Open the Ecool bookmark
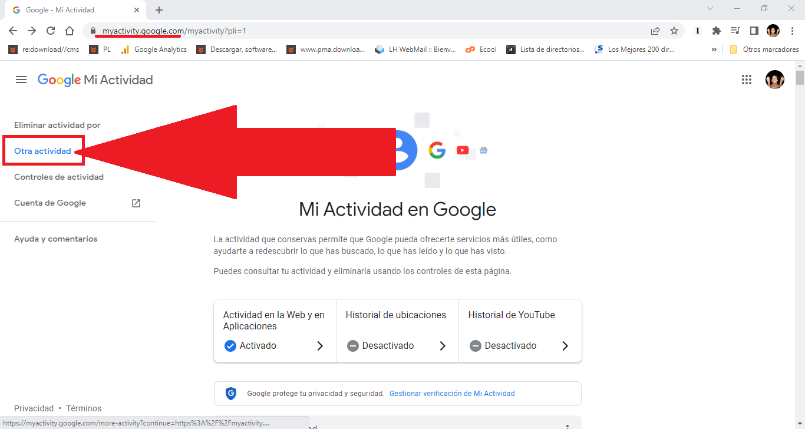805x429 pixels. [481, 49]
